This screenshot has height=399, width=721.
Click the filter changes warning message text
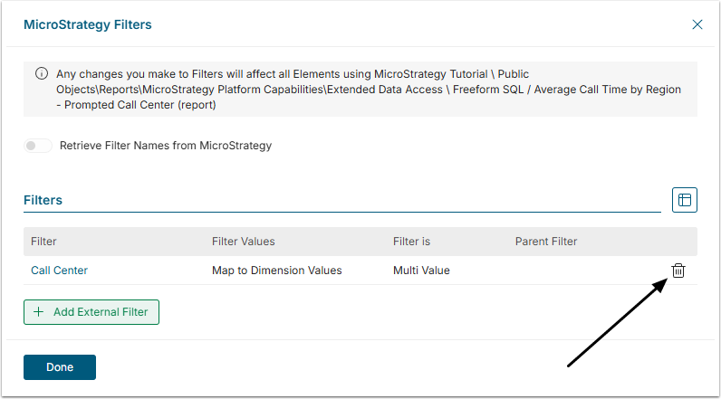click(362, 90)
